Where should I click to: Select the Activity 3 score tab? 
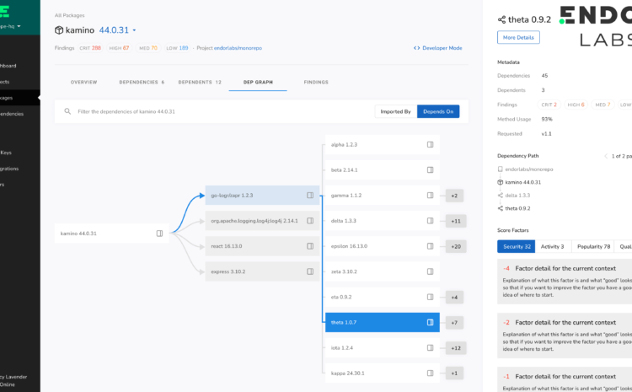coord(552,246)
